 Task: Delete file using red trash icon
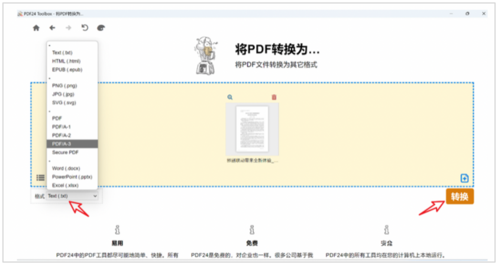[x=274, y=97]
